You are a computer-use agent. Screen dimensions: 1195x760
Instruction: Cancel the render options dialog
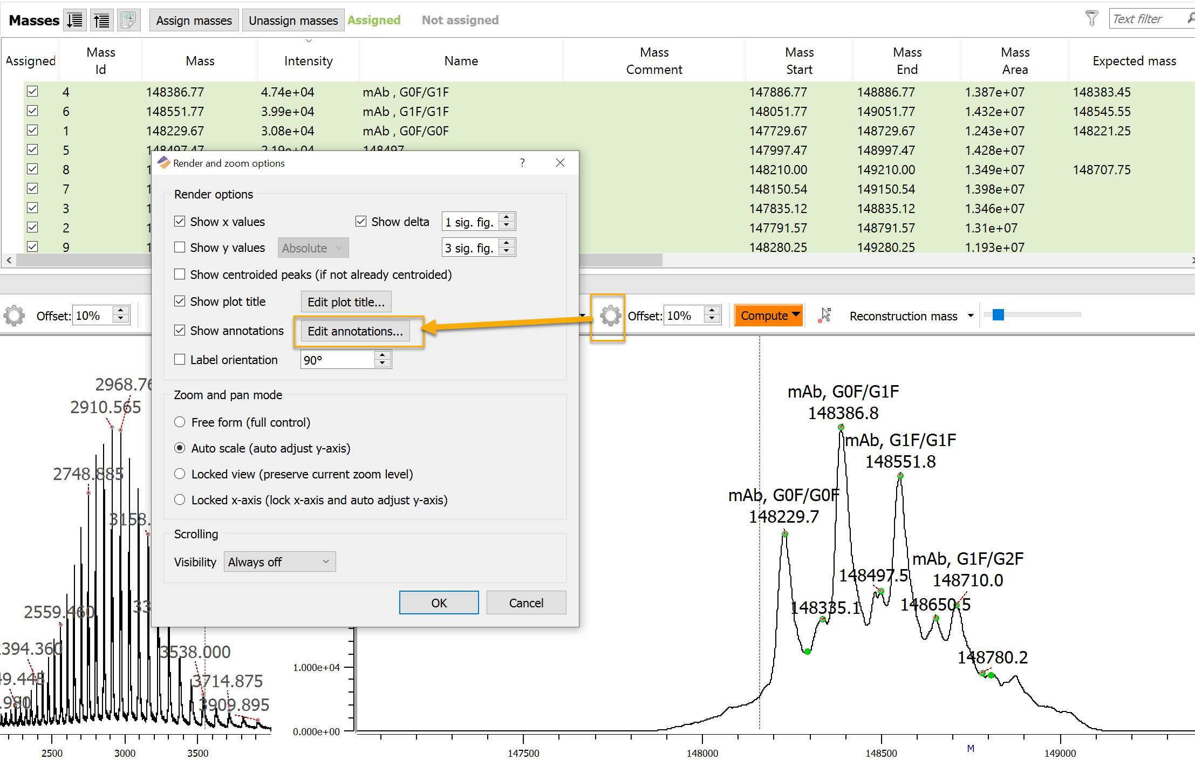(526, 603)
